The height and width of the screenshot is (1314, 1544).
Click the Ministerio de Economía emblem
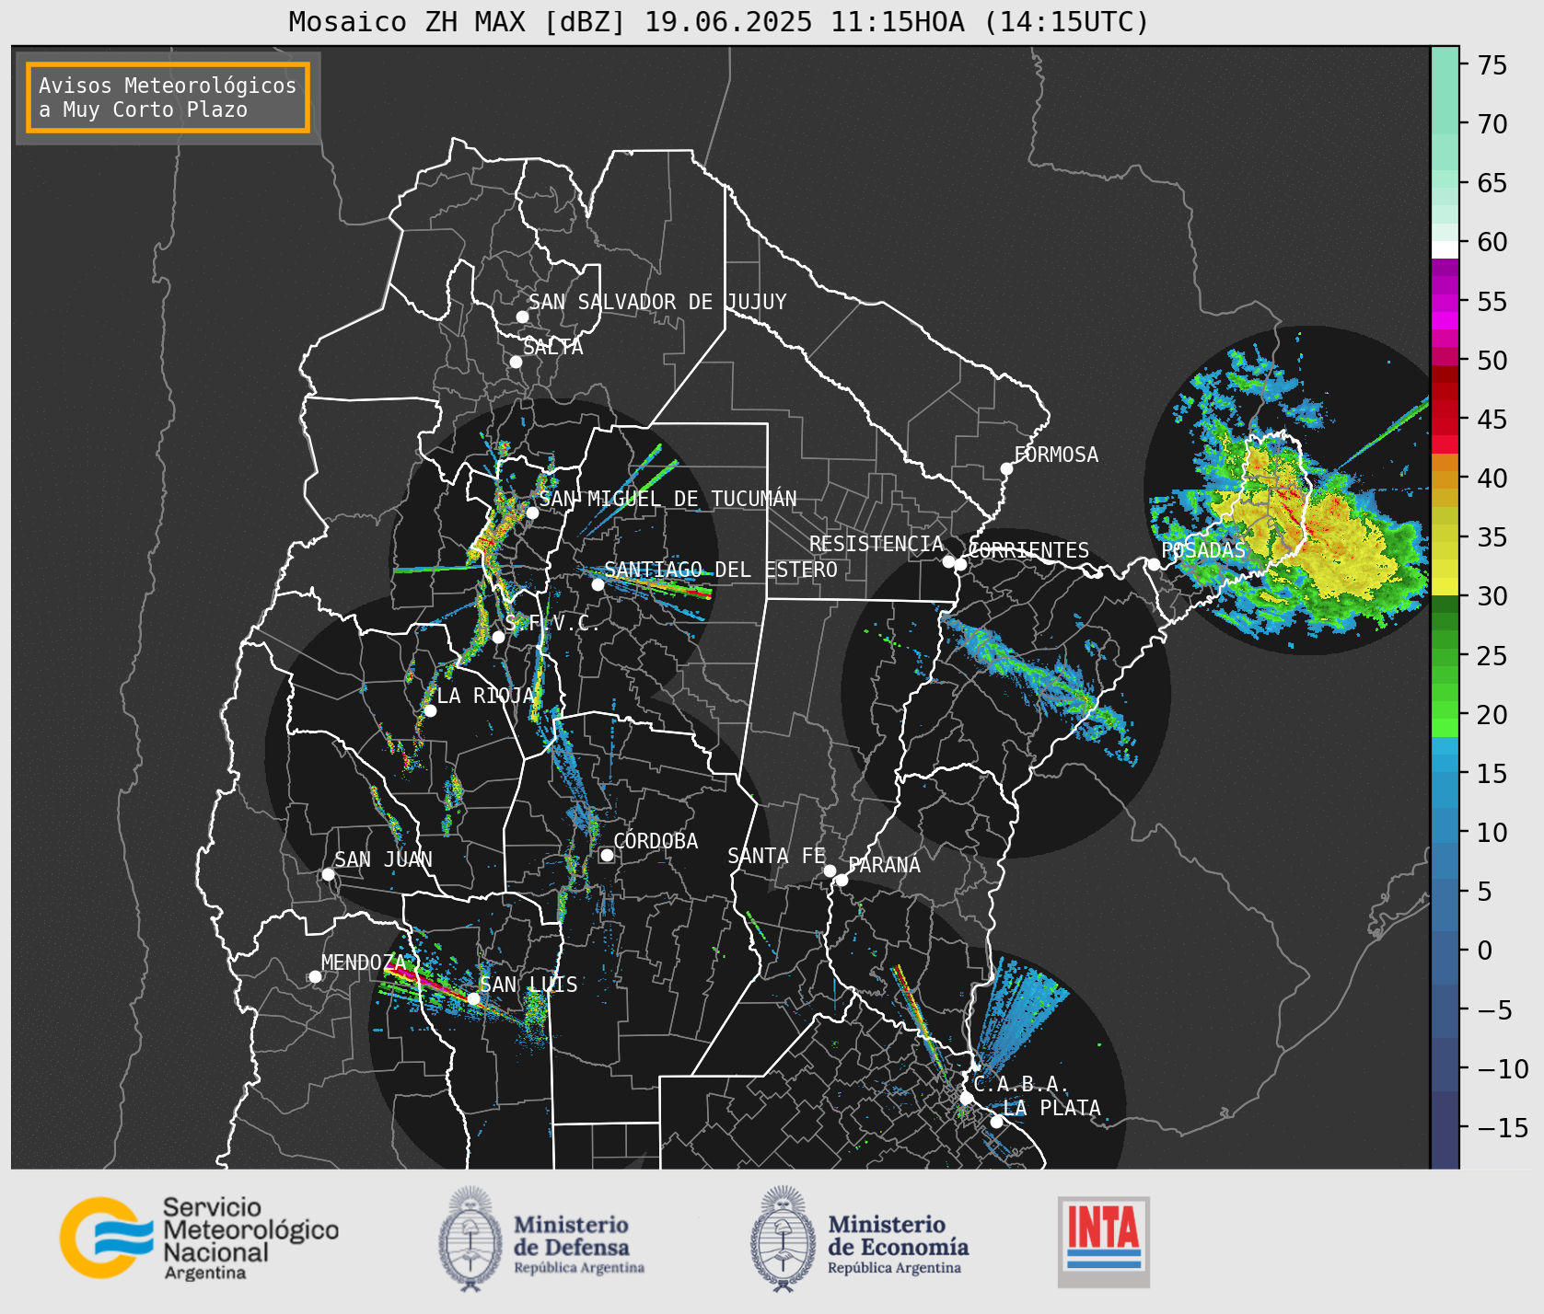pos(784,1239)
